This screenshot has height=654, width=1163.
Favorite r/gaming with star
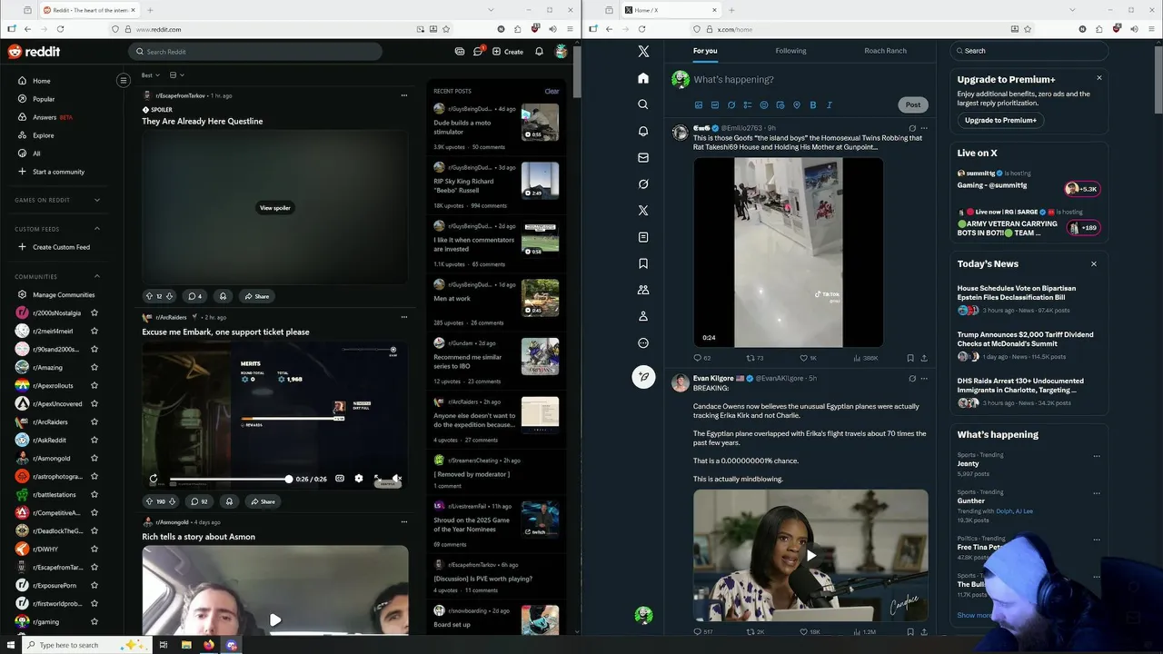click(94, 621)
